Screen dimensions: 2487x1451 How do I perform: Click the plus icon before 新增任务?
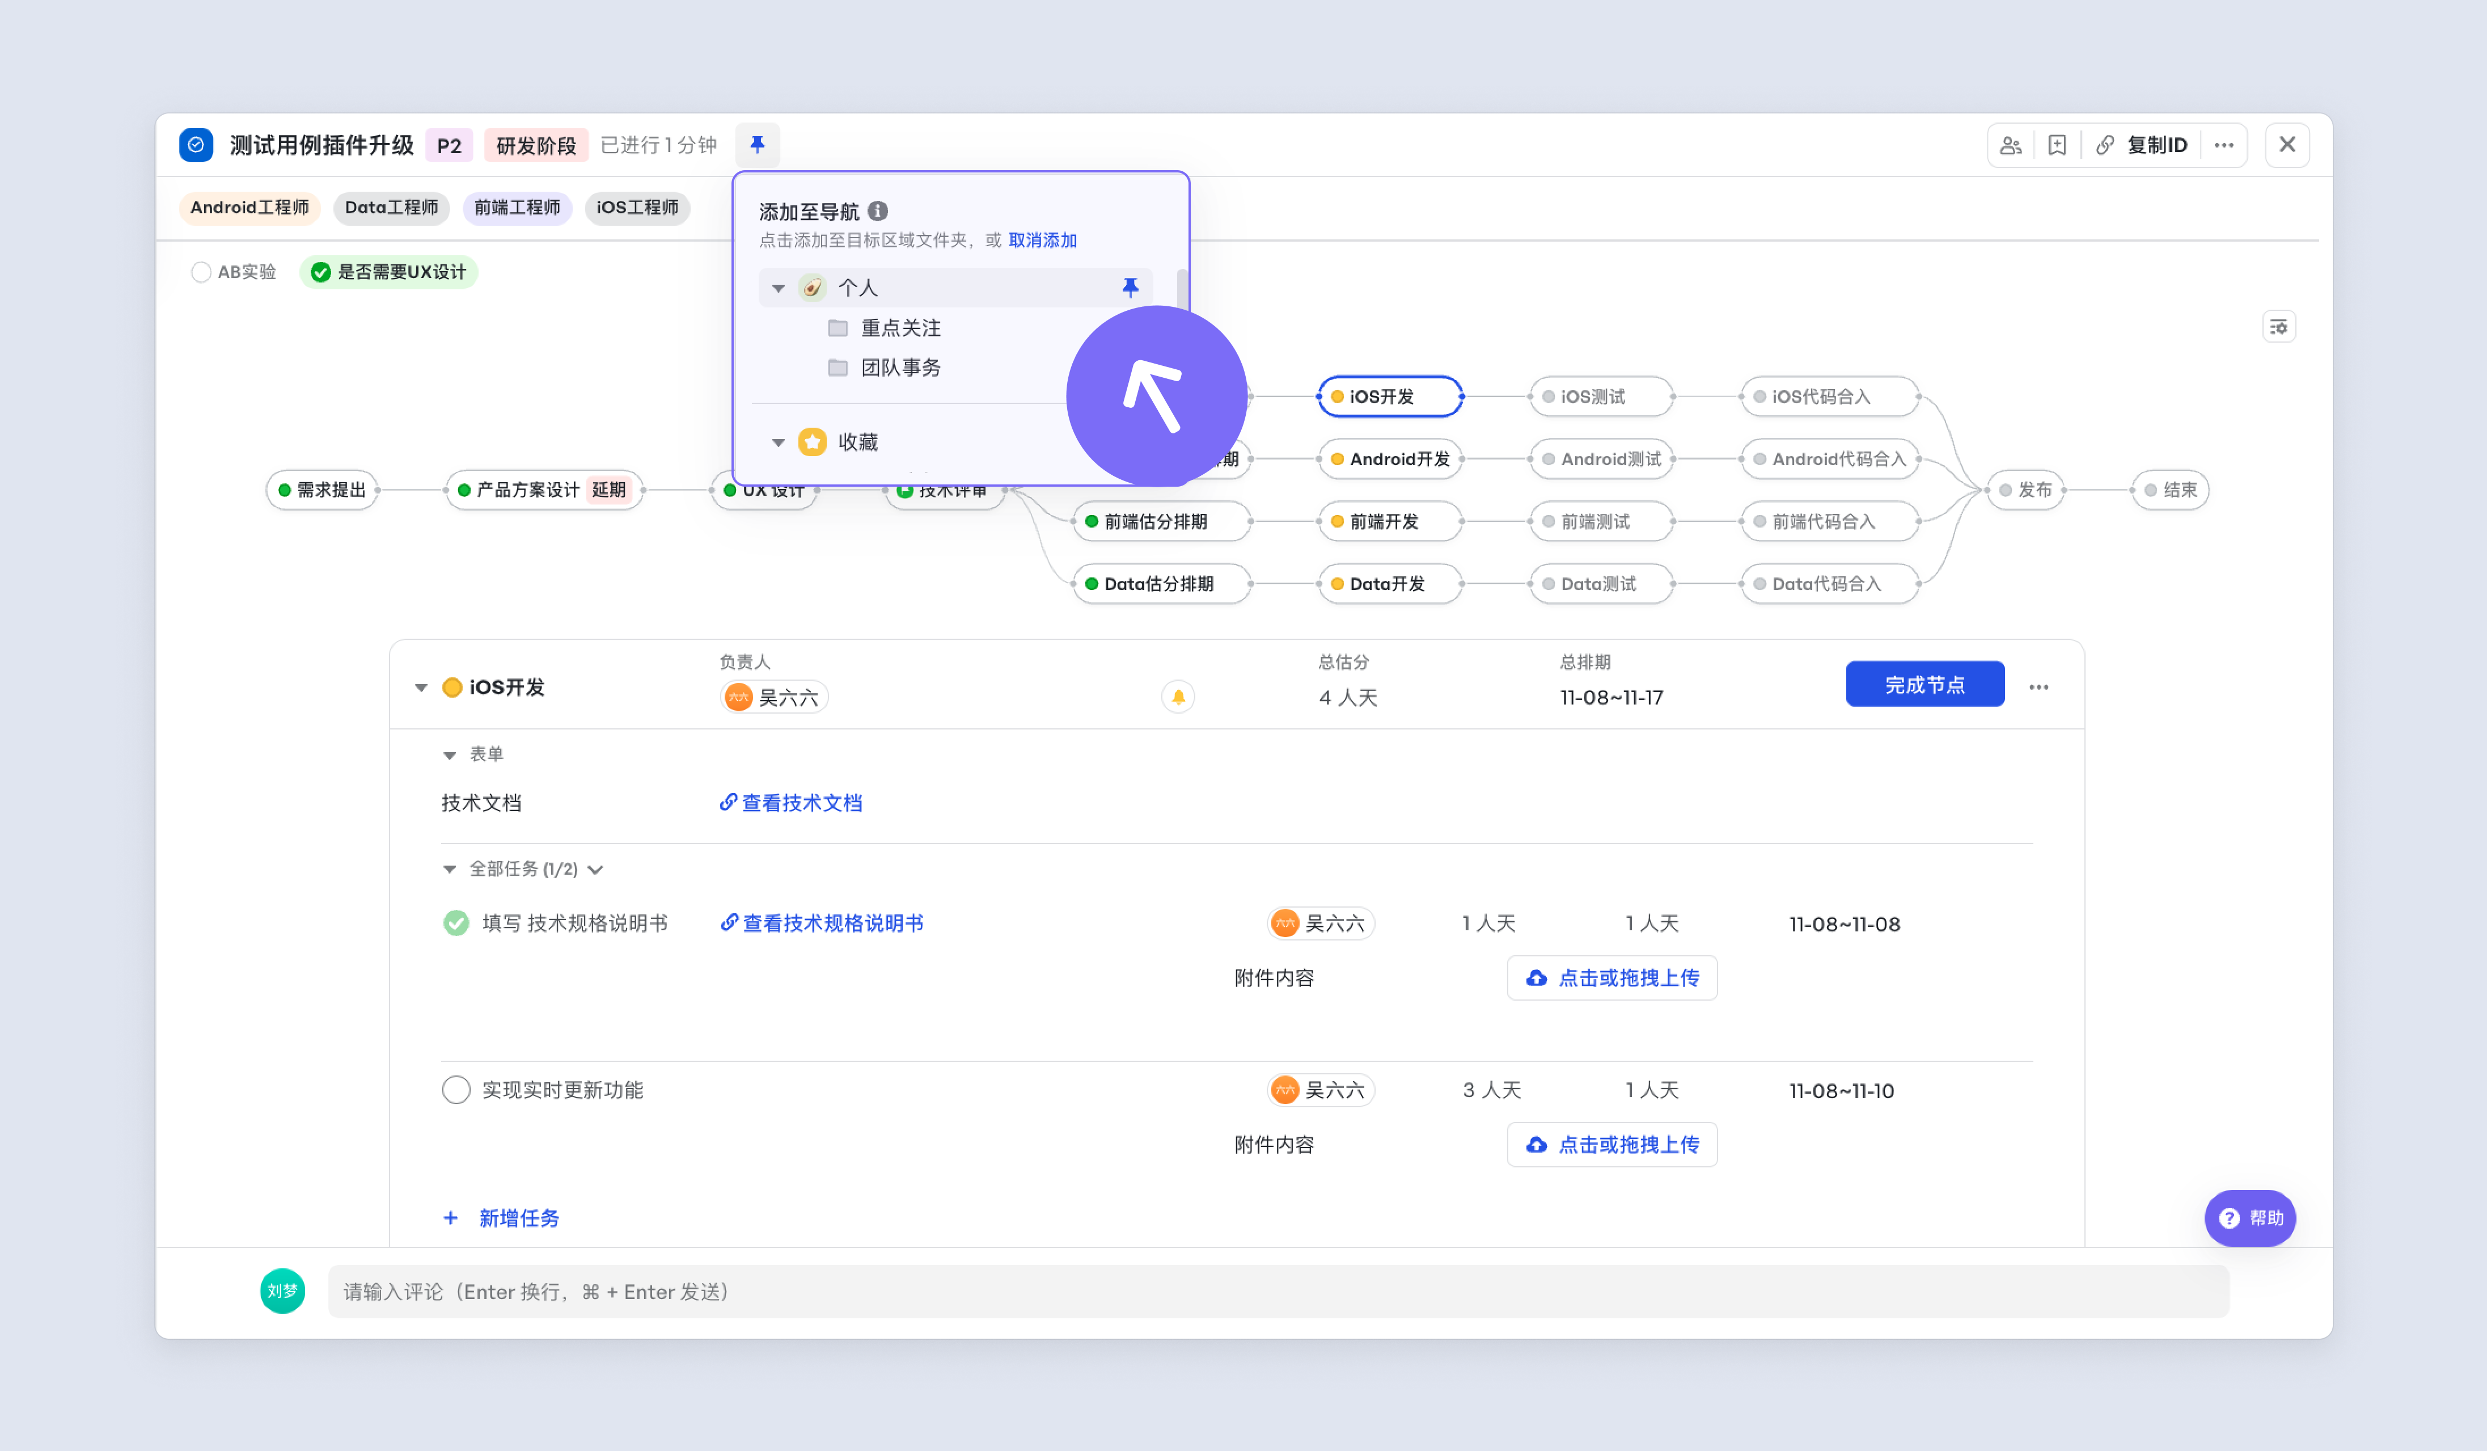coord(451,1218)
